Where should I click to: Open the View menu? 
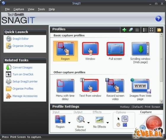[x=31, y=9]
